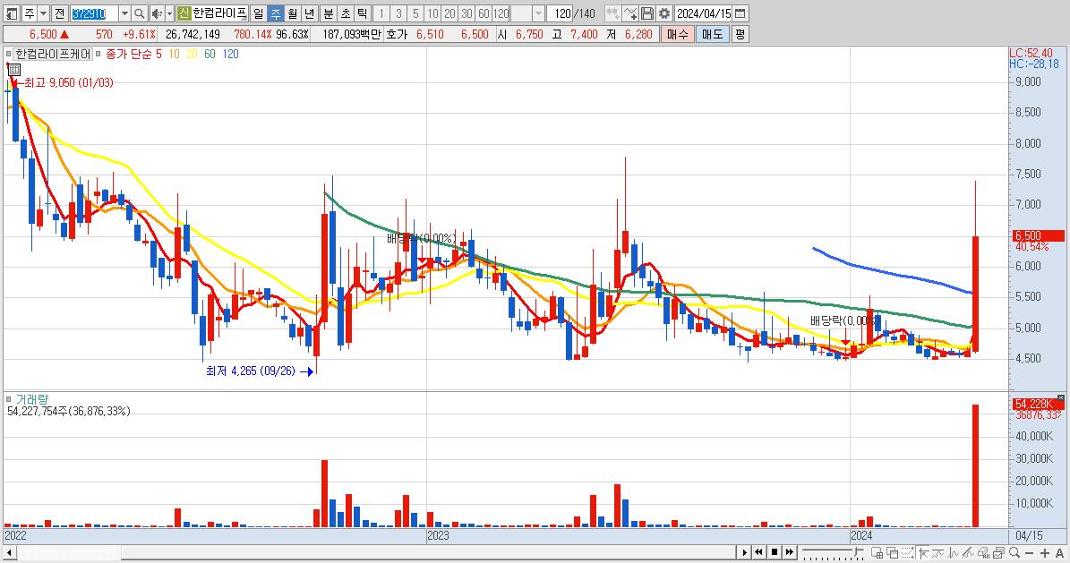The height and width of the screenshot is (563, 1070).
Task: Click the magnifier zoom icon in bottom toolbar
Action: 1014,552
